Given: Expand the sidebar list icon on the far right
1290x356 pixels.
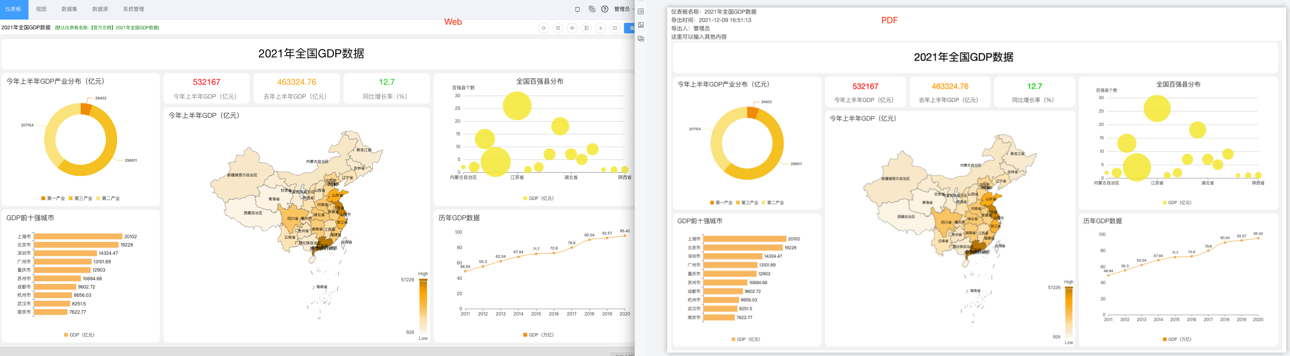Looking at the screenshot, I should (641, 11).
